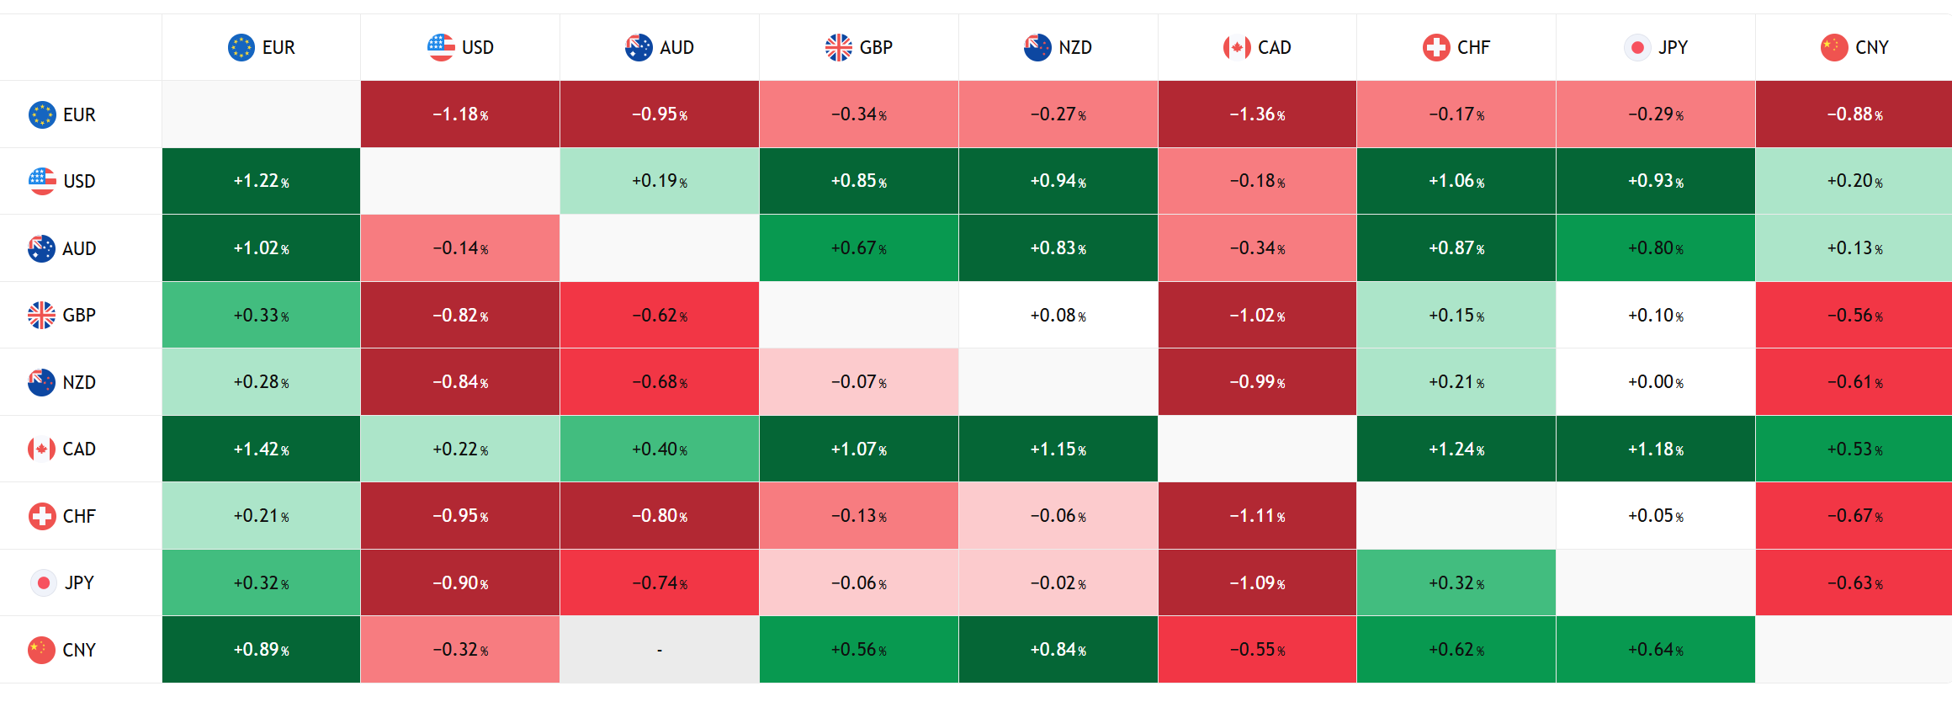The width and height of the screenshot is (1952, 702).
Task: Click the CHF Swiss flag in the column header
Action: [x=1436, y=47]
